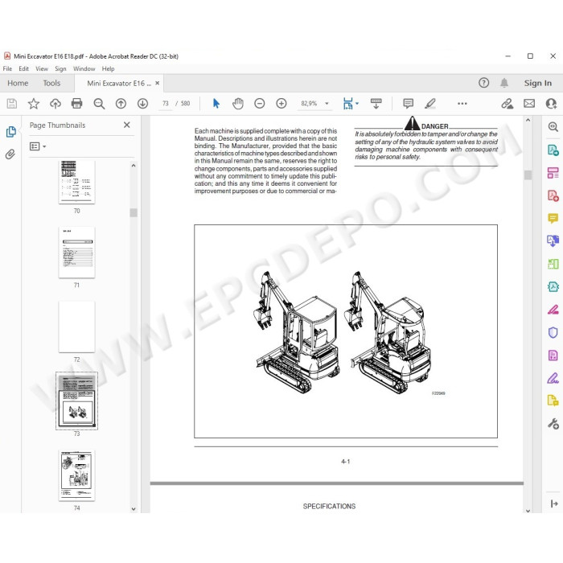Open the Sign menu

[x=60, y=68]
